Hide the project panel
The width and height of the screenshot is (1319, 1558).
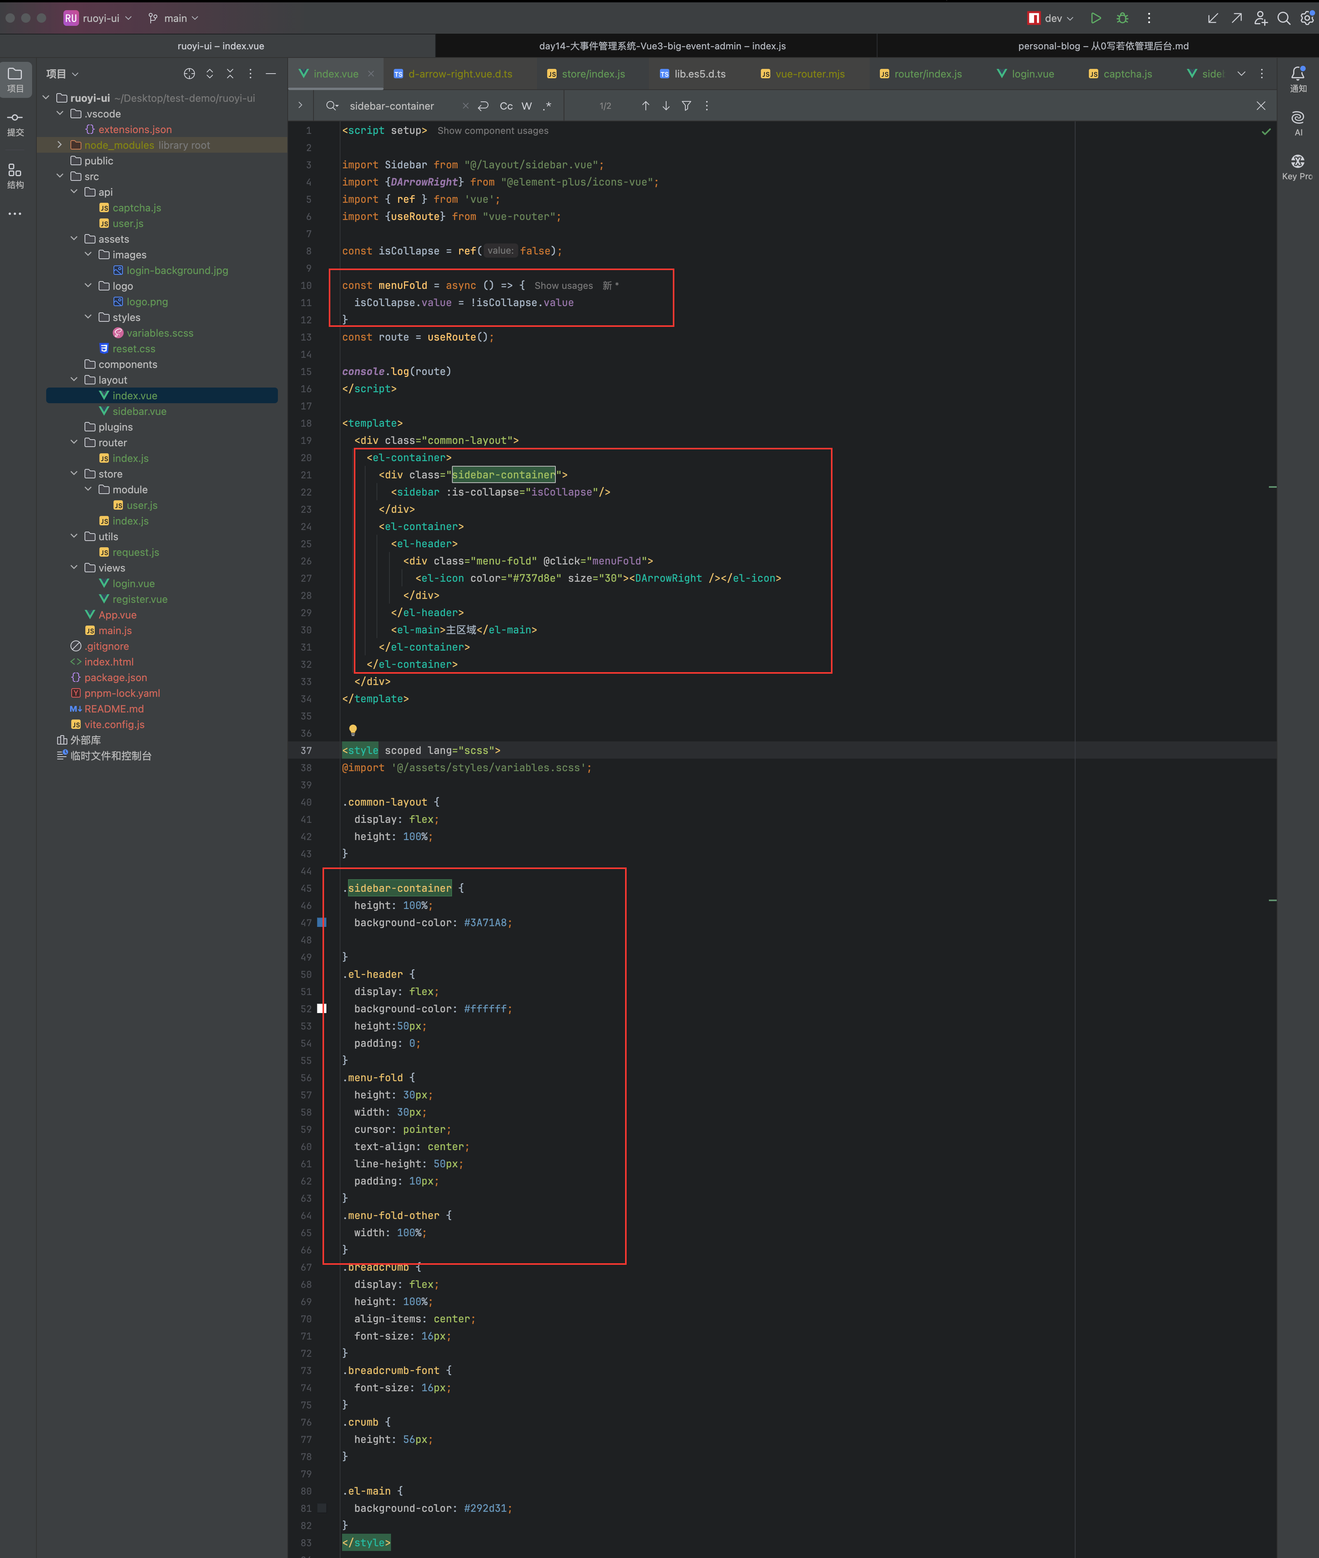tap(271, 73)
